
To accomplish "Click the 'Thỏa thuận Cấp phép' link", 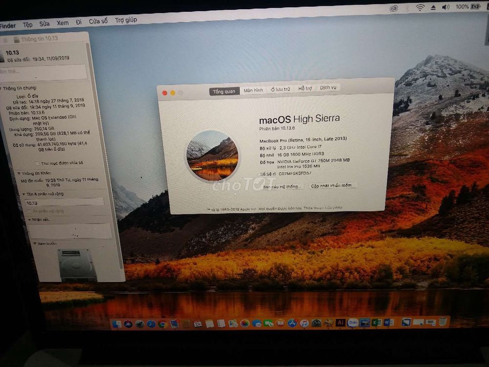I will 323,208.
